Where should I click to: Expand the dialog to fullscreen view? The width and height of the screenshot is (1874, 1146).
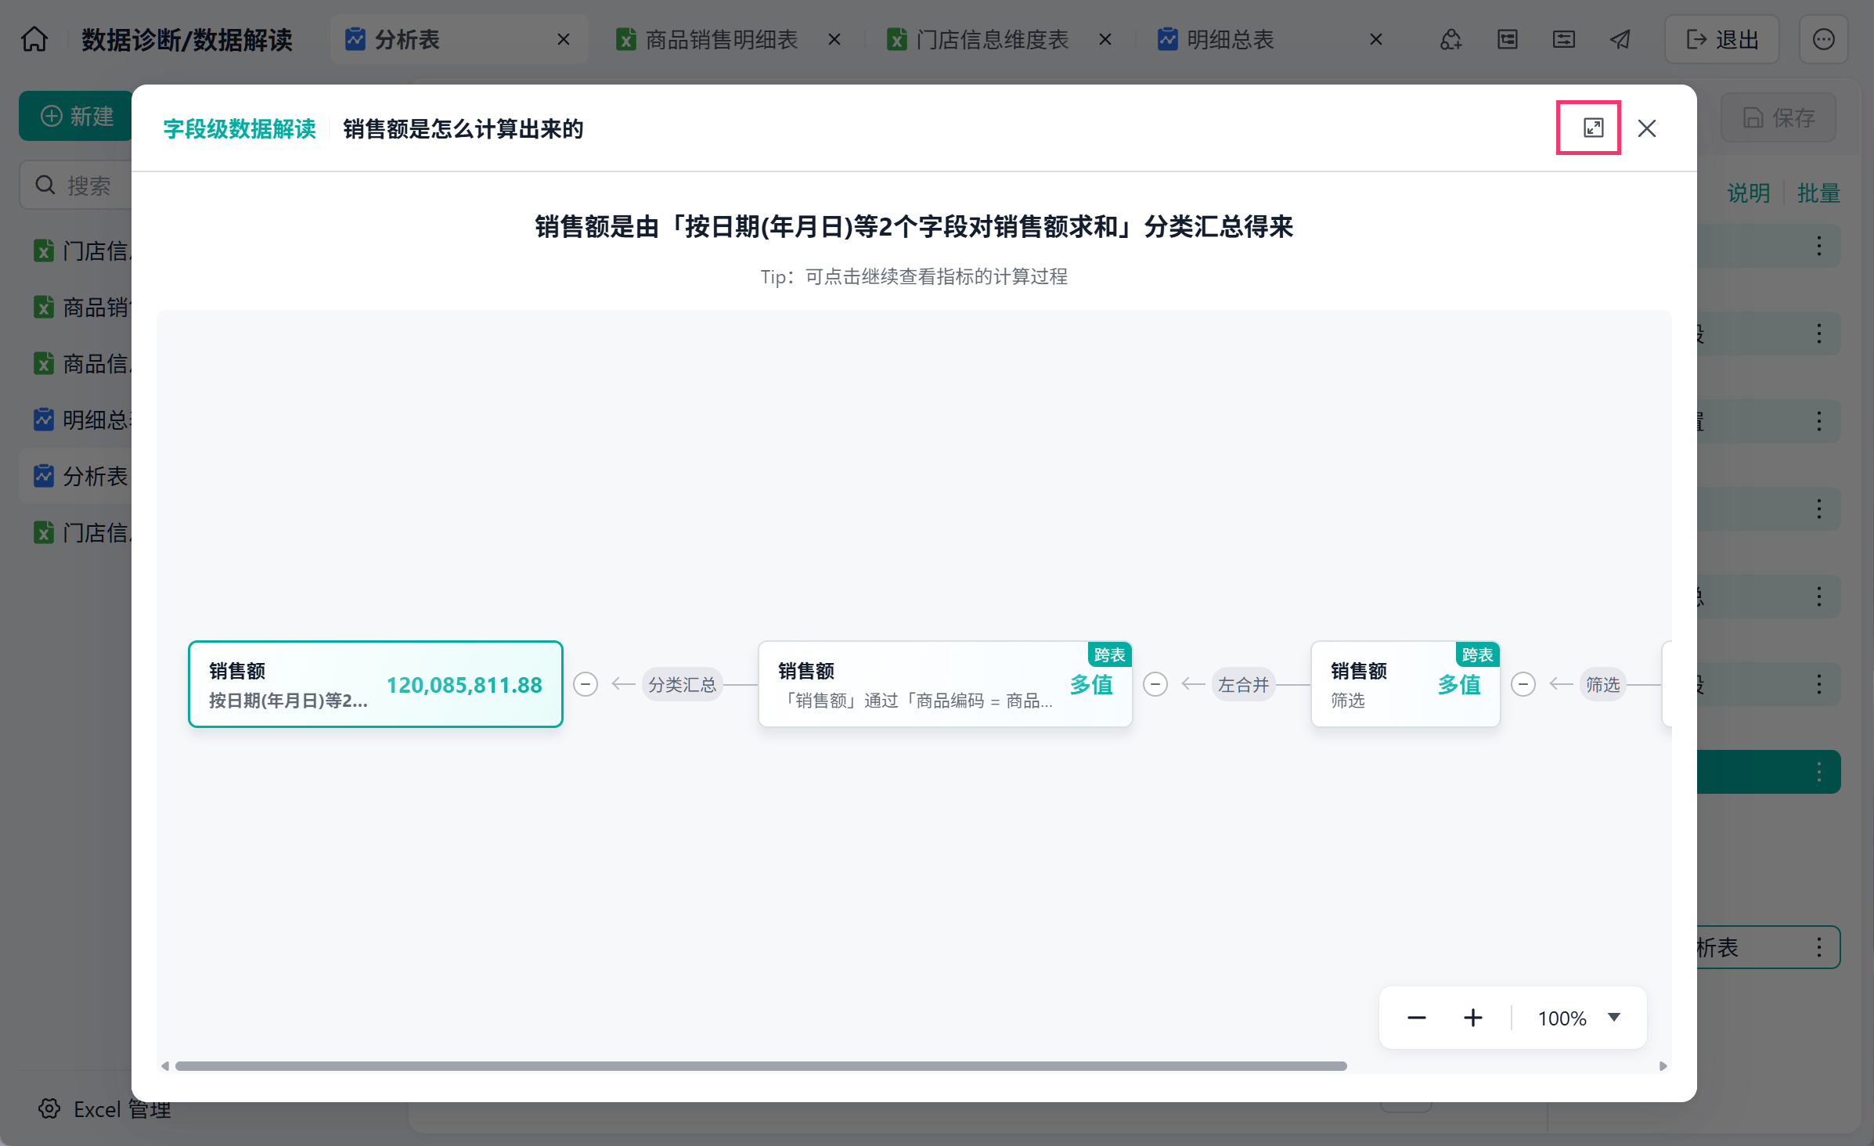point(1592,128)
